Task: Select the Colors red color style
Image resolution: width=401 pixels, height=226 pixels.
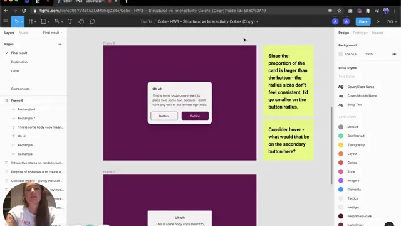Action: click(x=352, y=163)
